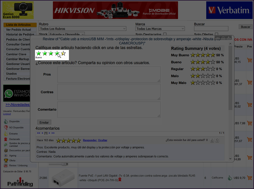Click cart icon for the U$S 7,88 item

(x=249, y=123)
